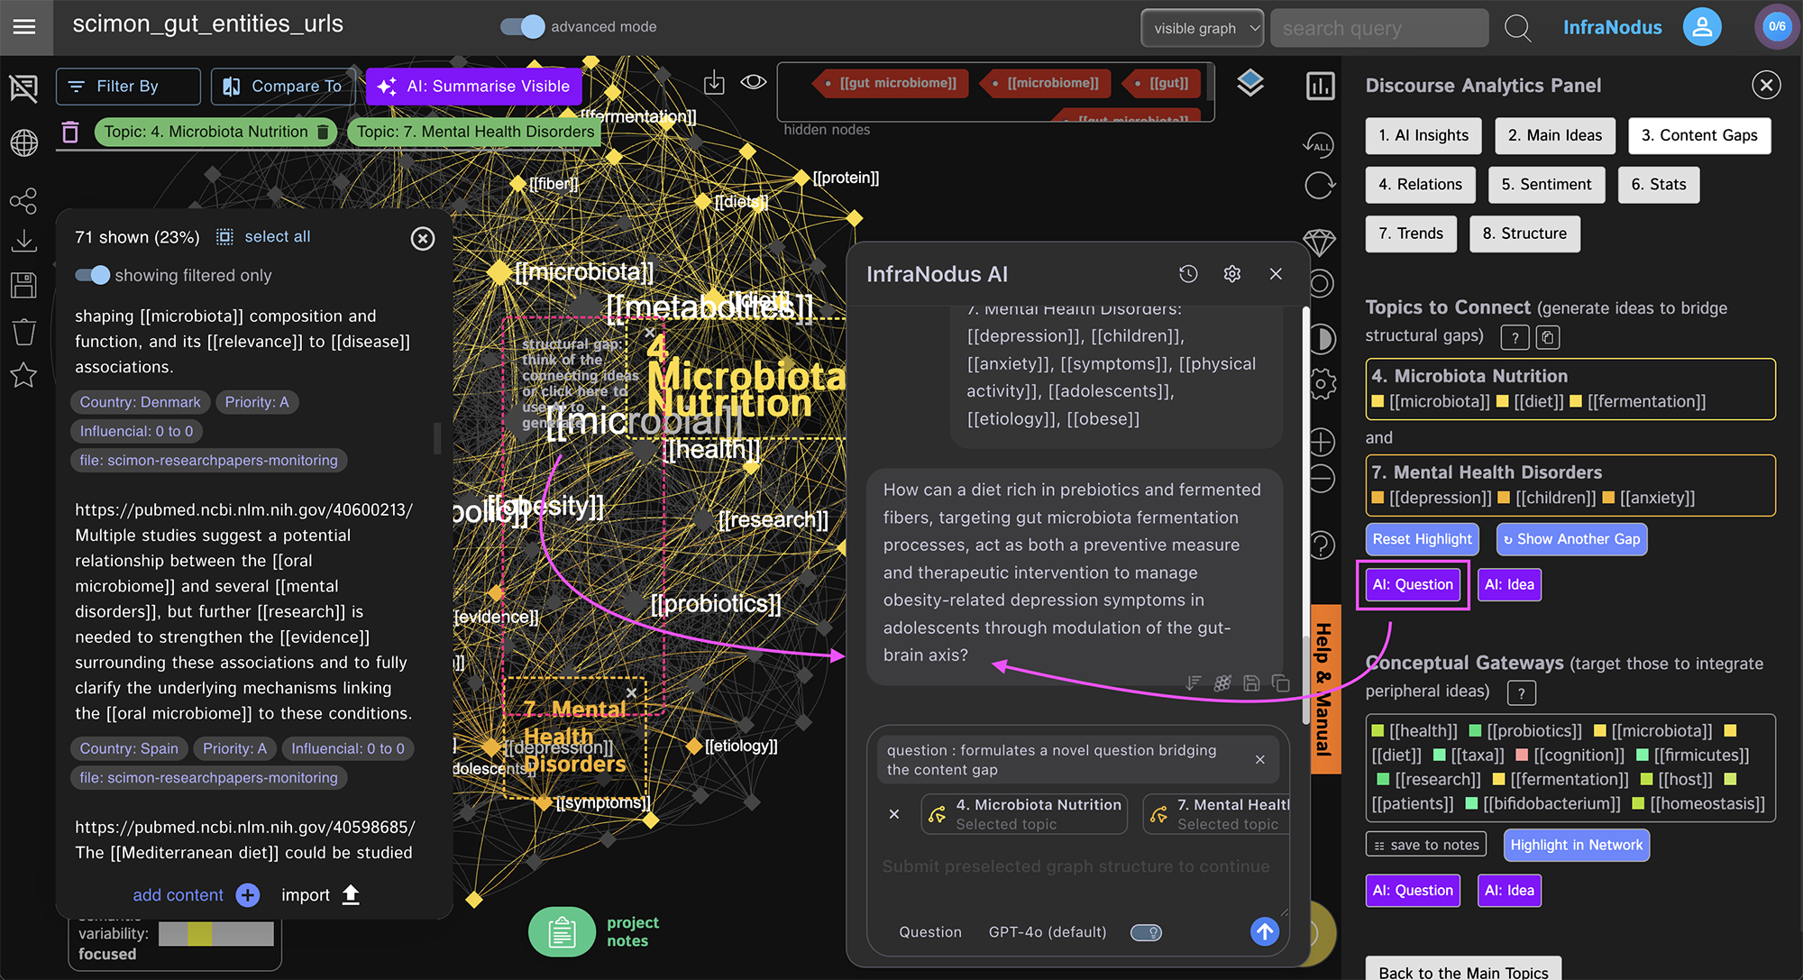Image resolution: width=1803 pixels, height=980 pixels.
Task: Switch to 2. Main Ideas tab
Action: [x=1555, y=135]
